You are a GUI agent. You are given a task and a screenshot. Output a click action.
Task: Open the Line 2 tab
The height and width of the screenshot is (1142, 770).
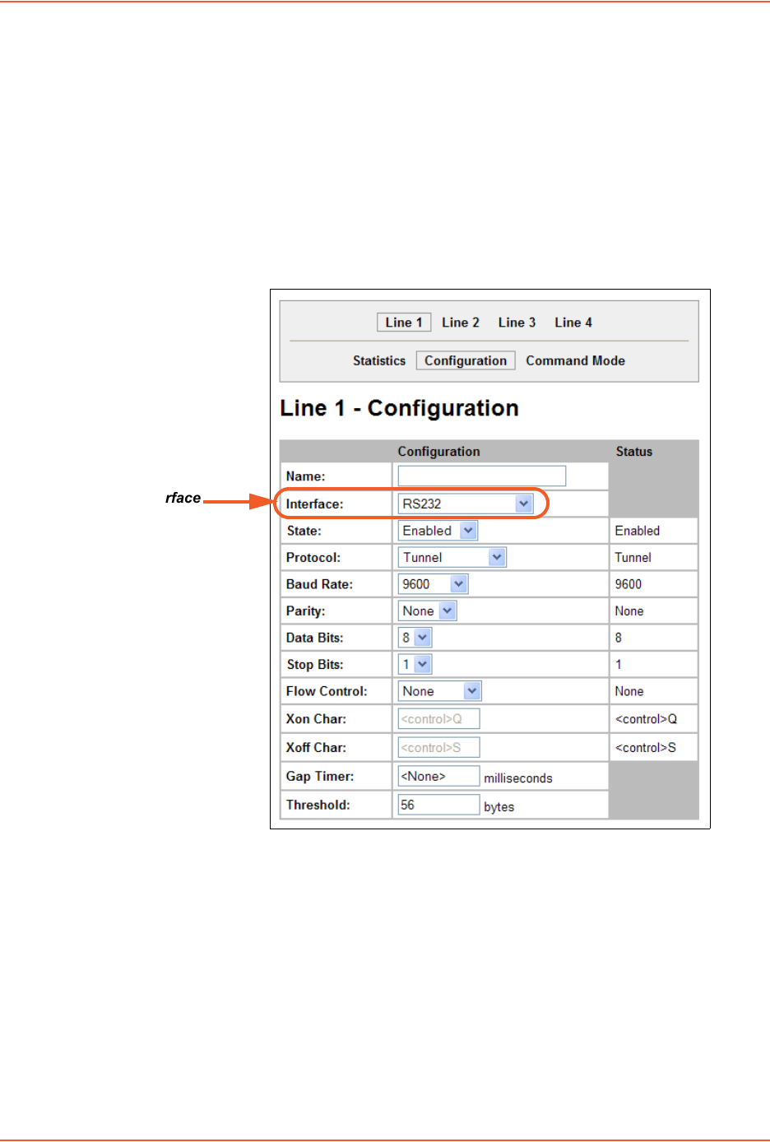coord(460,323)
